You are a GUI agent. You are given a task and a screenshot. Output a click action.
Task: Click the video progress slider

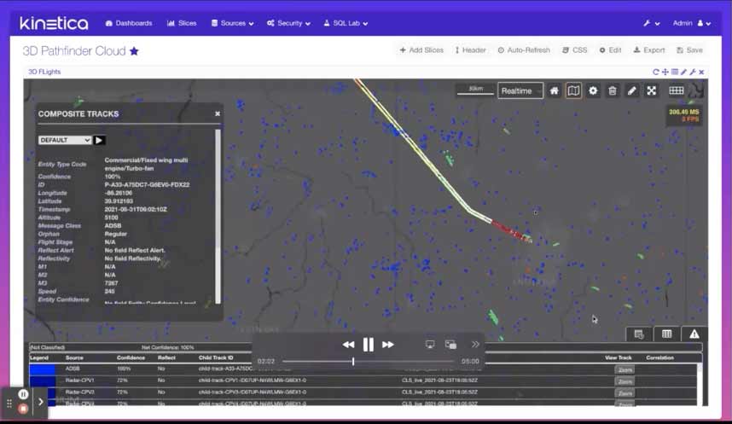tap(353, 362)
